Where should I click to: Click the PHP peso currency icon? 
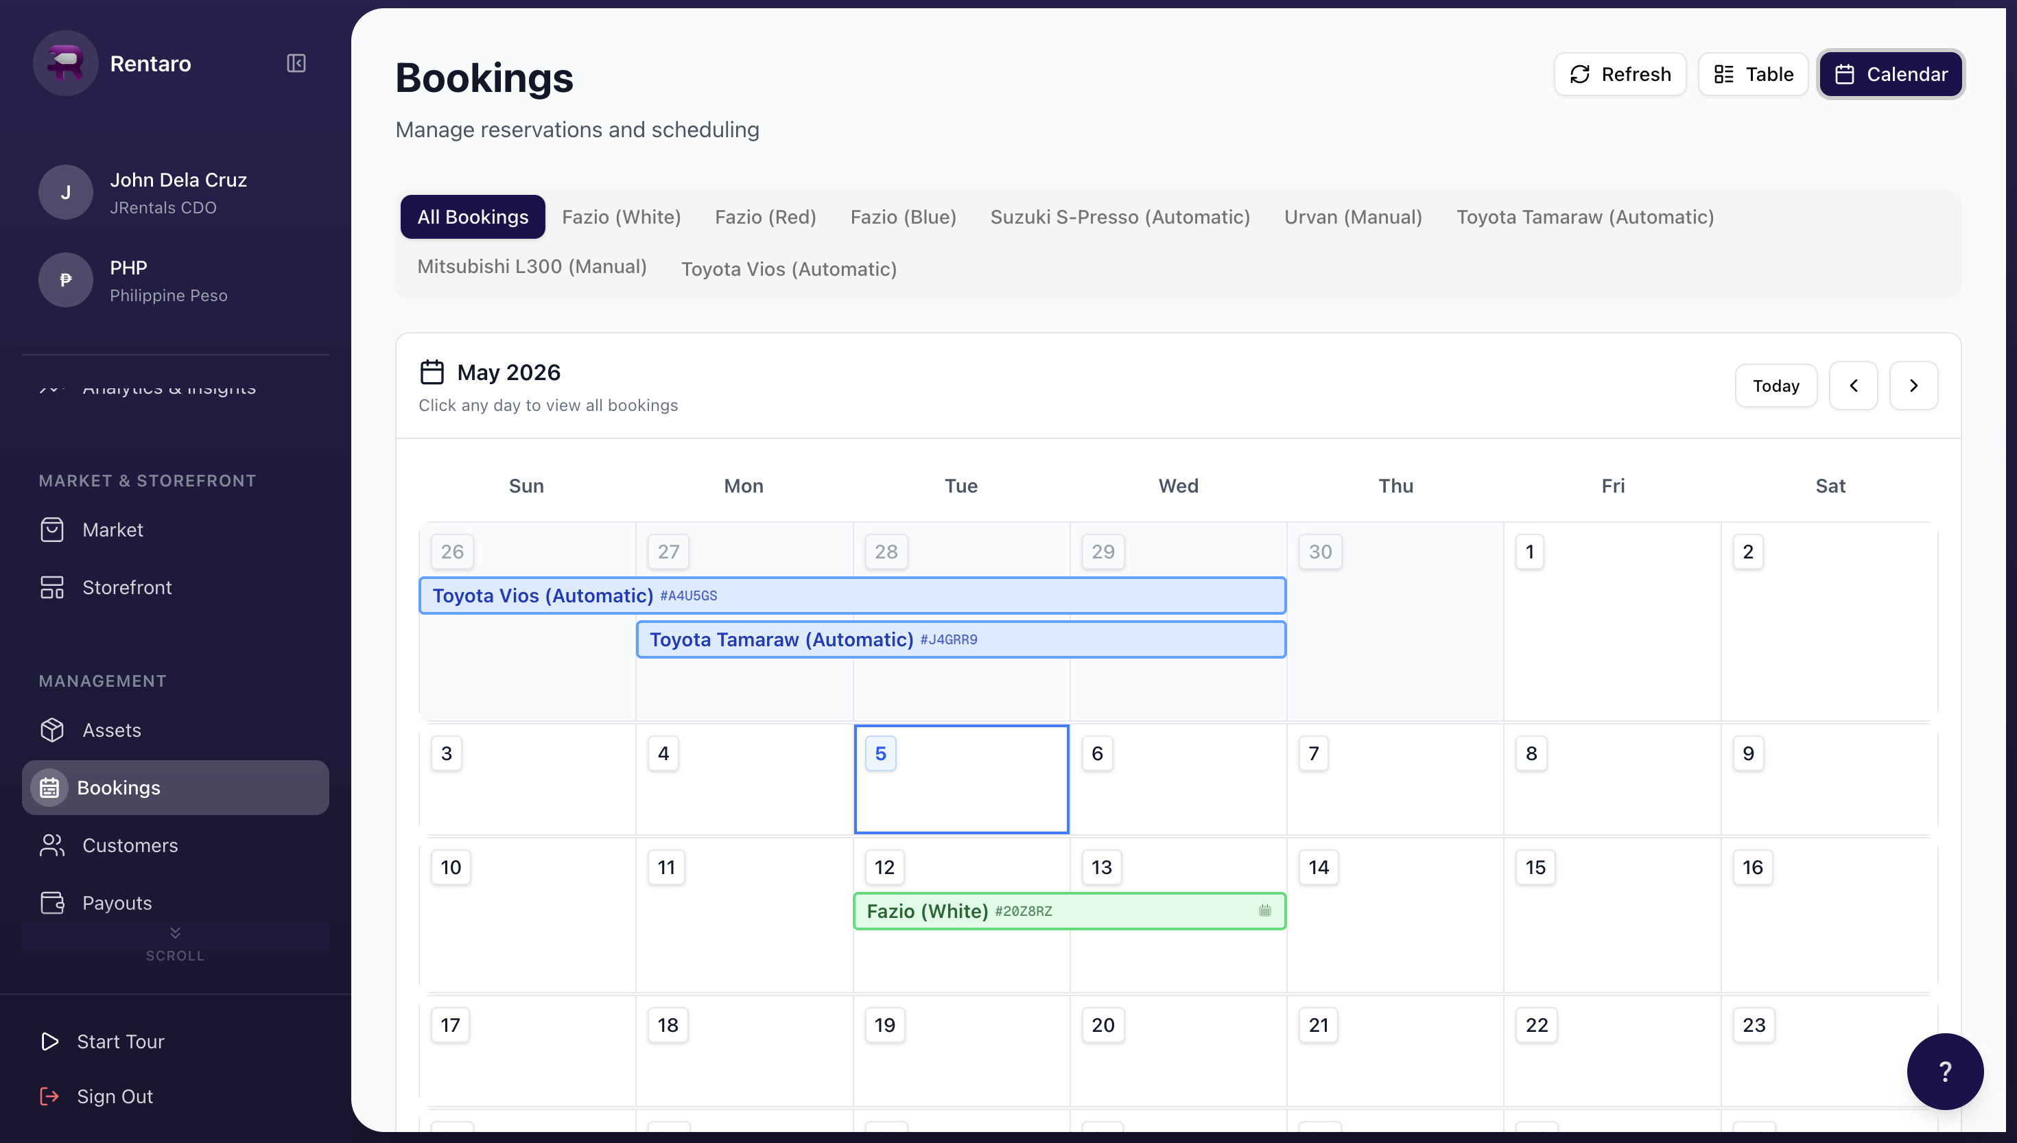coord(66,279)
